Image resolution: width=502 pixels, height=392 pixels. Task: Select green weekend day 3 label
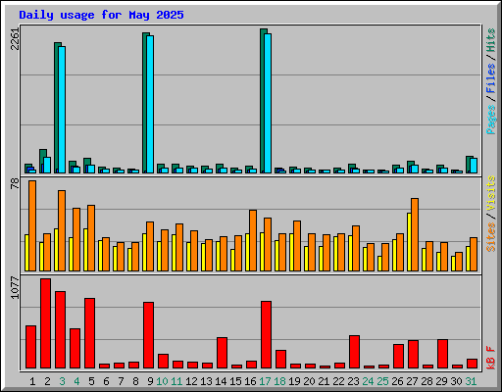click(62, 381)
